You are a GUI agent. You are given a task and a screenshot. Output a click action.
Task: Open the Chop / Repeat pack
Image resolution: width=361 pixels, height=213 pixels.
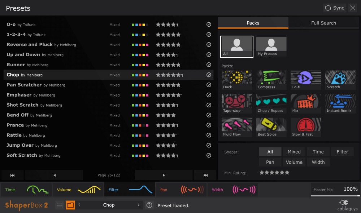coord(271,104)
